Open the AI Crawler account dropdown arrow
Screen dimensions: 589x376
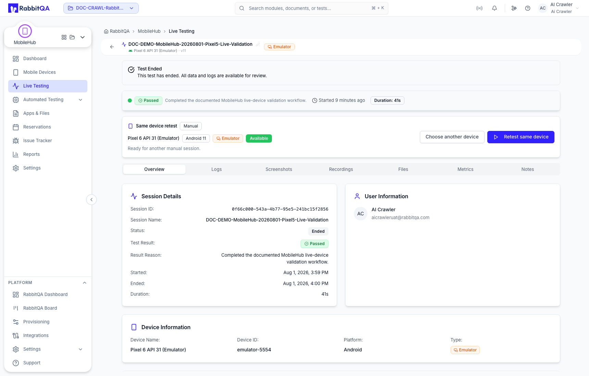(x=577, y=8)
